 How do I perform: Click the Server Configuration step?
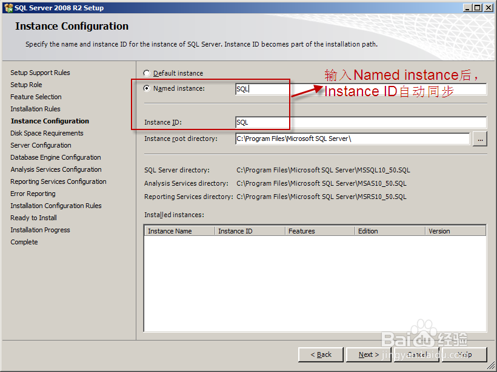(x=41, y=145)
